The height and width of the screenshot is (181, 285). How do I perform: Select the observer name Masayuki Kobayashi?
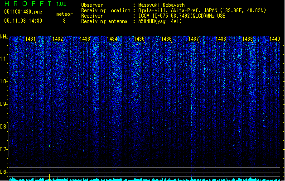point(163,5)
